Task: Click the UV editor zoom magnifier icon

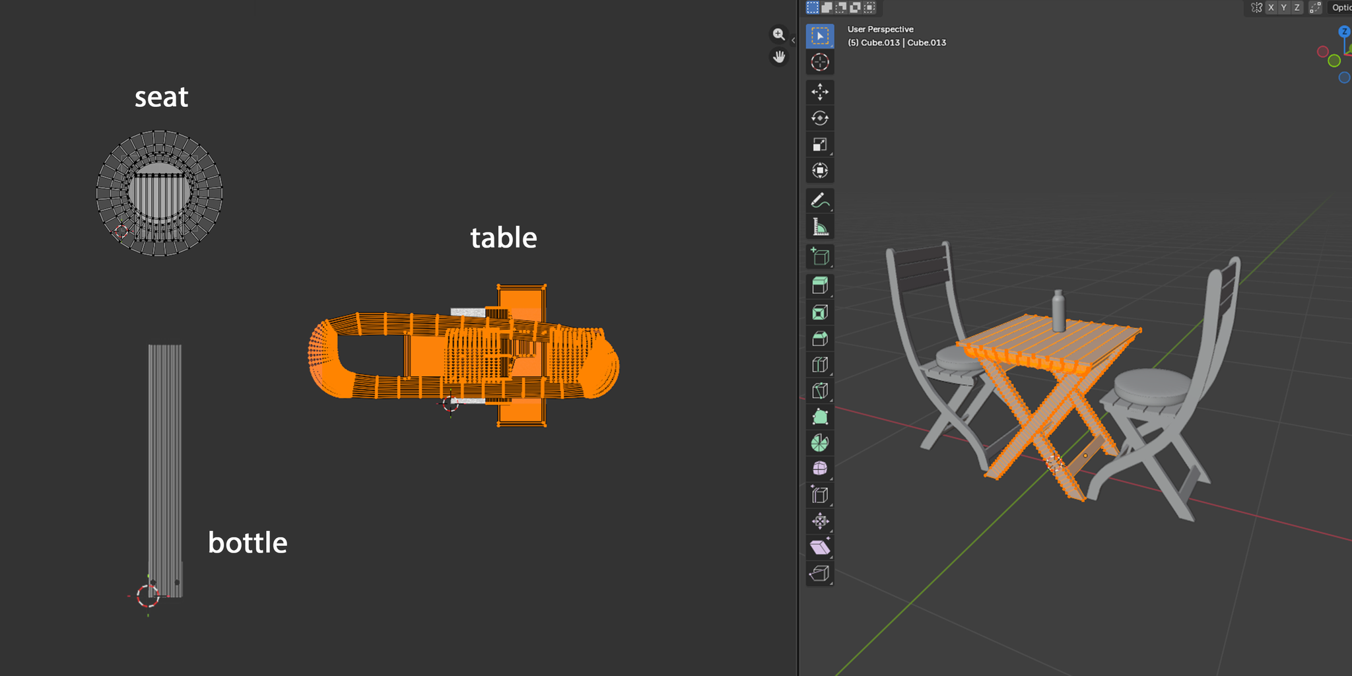Action: click(x=779, y=34)
